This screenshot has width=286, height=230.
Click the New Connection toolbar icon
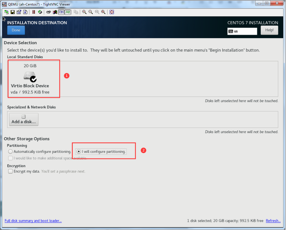(6, 12)
